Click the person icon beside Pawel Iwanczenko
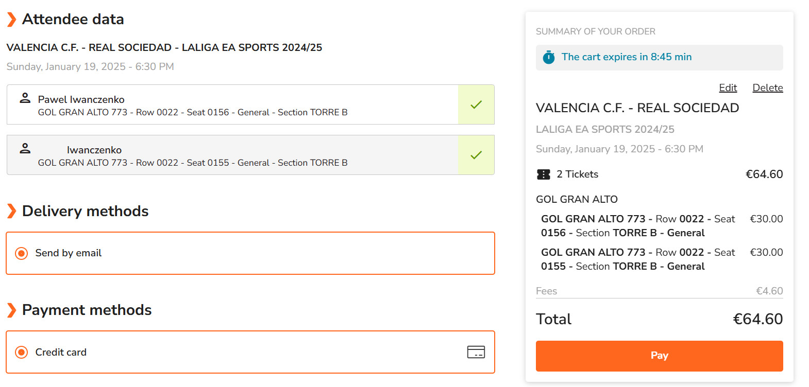This screenshot has height=387, width=809. 25,98
